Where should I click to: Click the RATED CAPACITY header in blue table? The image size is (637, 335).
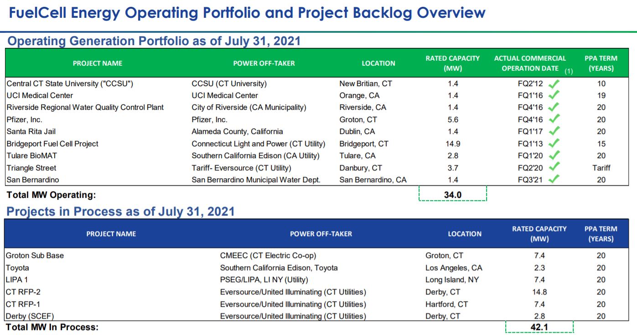coord(539,234)
